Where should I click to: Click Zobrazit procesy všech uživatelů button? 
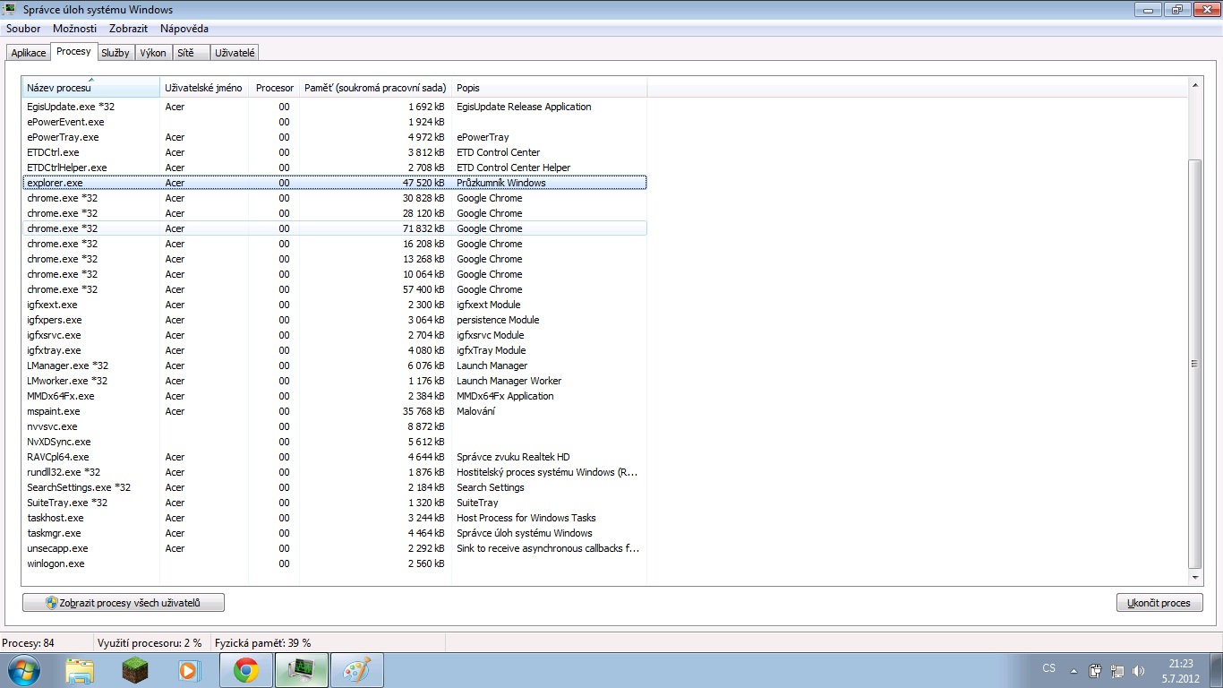point(124,603)
